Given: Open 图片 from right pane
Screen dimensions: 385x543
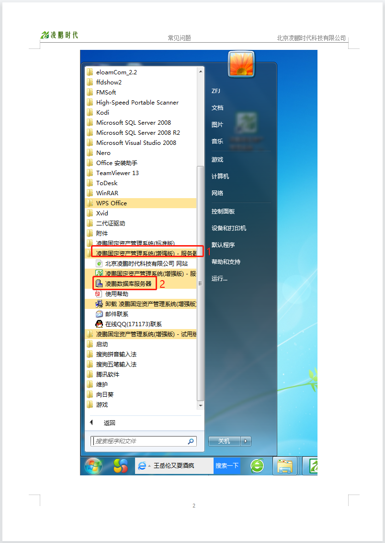Looking at the screenshot, I should point(217,124).
